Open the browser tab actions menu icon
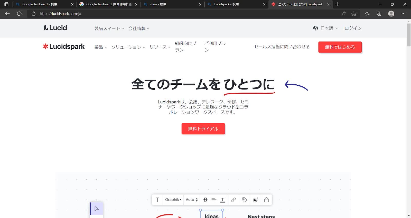The width and height of the screenshot is (411, 218). (x=6, y=4)
